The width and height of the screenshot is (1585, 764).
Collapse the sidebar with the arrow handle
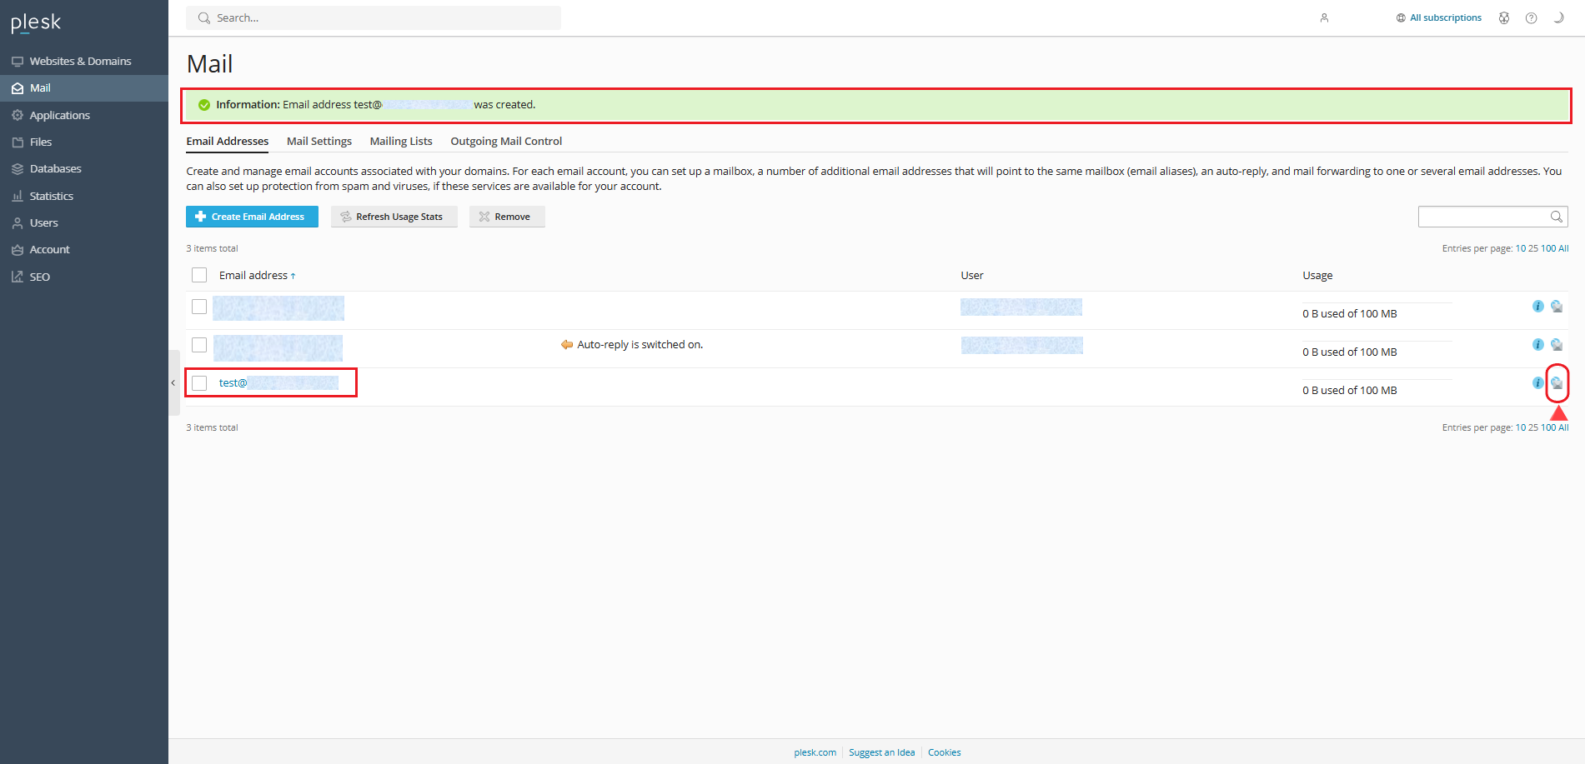173,383
